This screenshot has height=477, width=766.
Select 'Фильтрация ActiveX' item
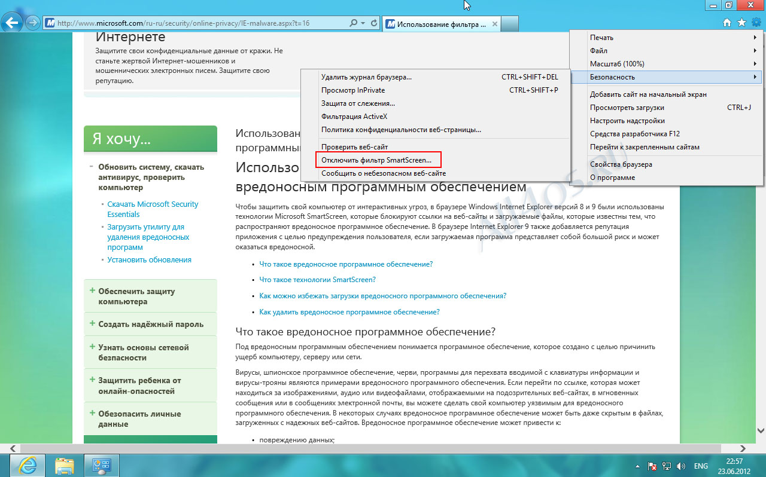tap(436, 116)
